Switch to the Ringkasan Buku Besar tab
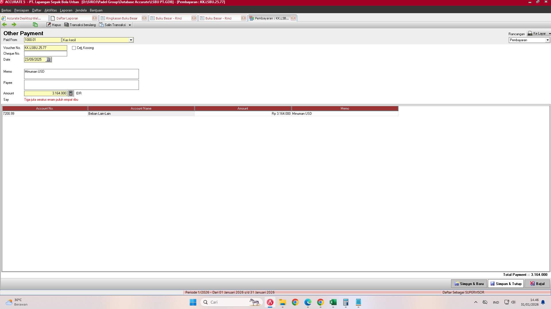This screenshot has height=309, width=551. pos(121,18)
